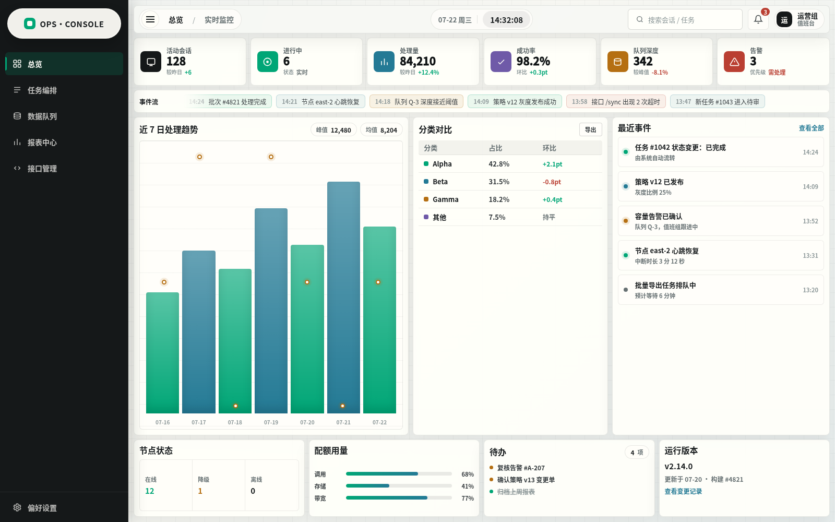The image size is (835, 522).
Task: Click the 导出 button
Action: click(591, 129)
